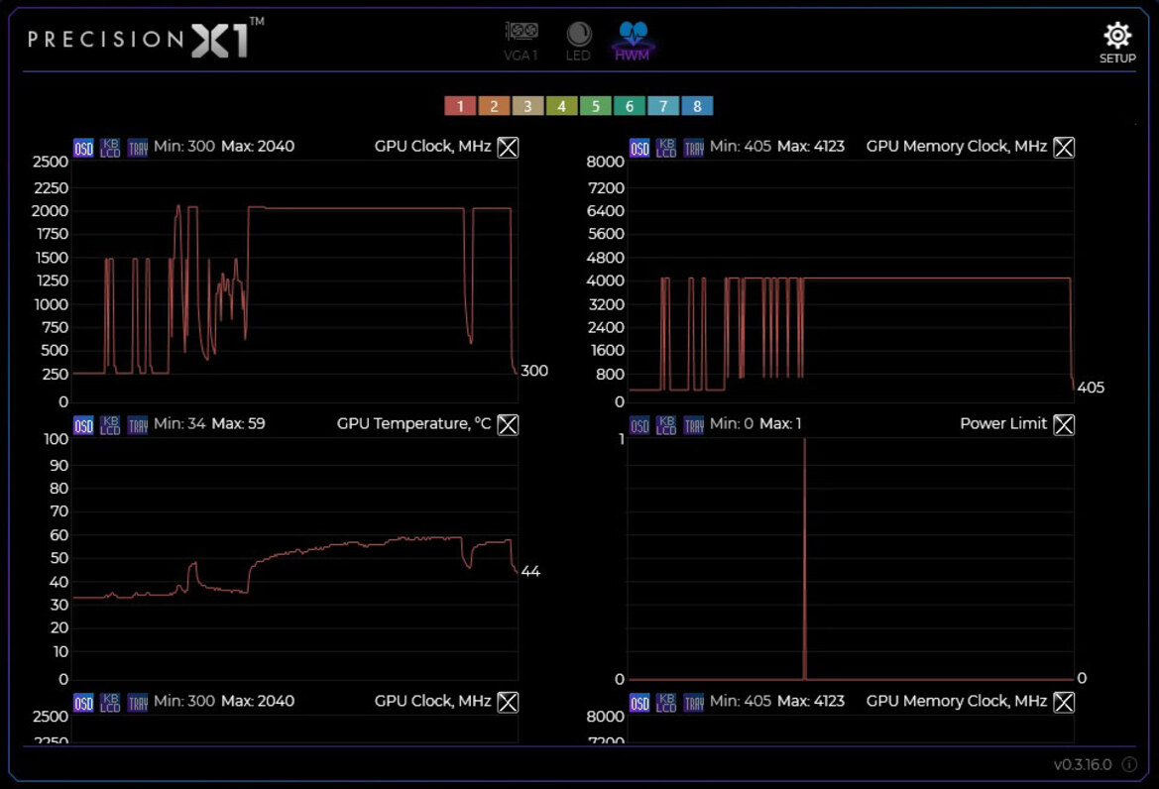
Task: Click the info icon beside version v0.3.16.0
Action: tap(1129, 764)
